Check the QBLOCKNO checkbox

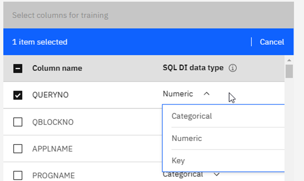pos(18,122)
